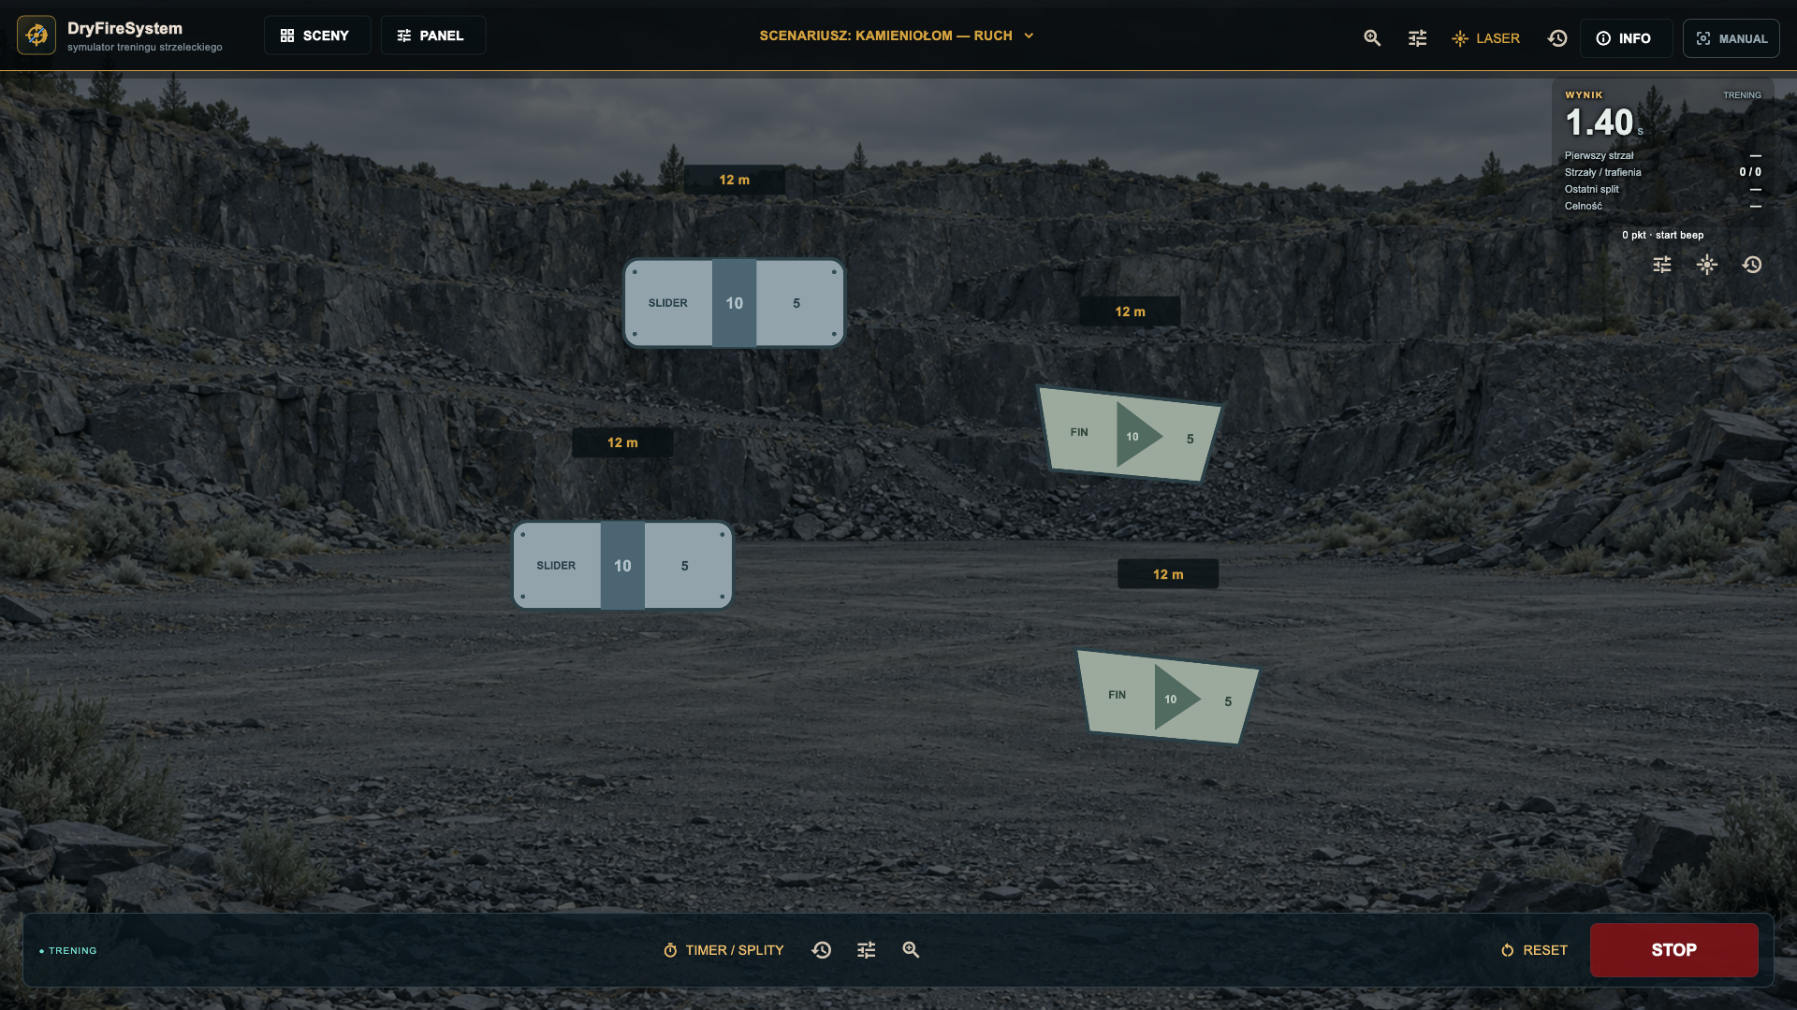Screen dimensions: 1797x1010
Task: Toggle the LASER mode
Action: coord(1485,38)
